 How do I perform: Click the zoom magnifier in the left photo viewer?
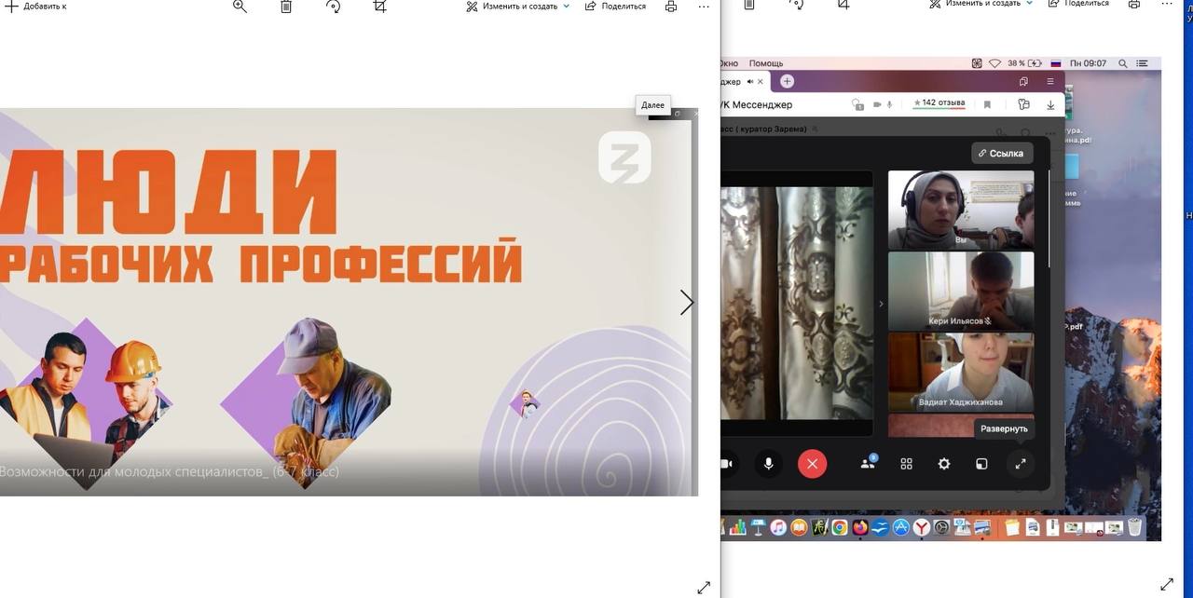tap(240, 7)
